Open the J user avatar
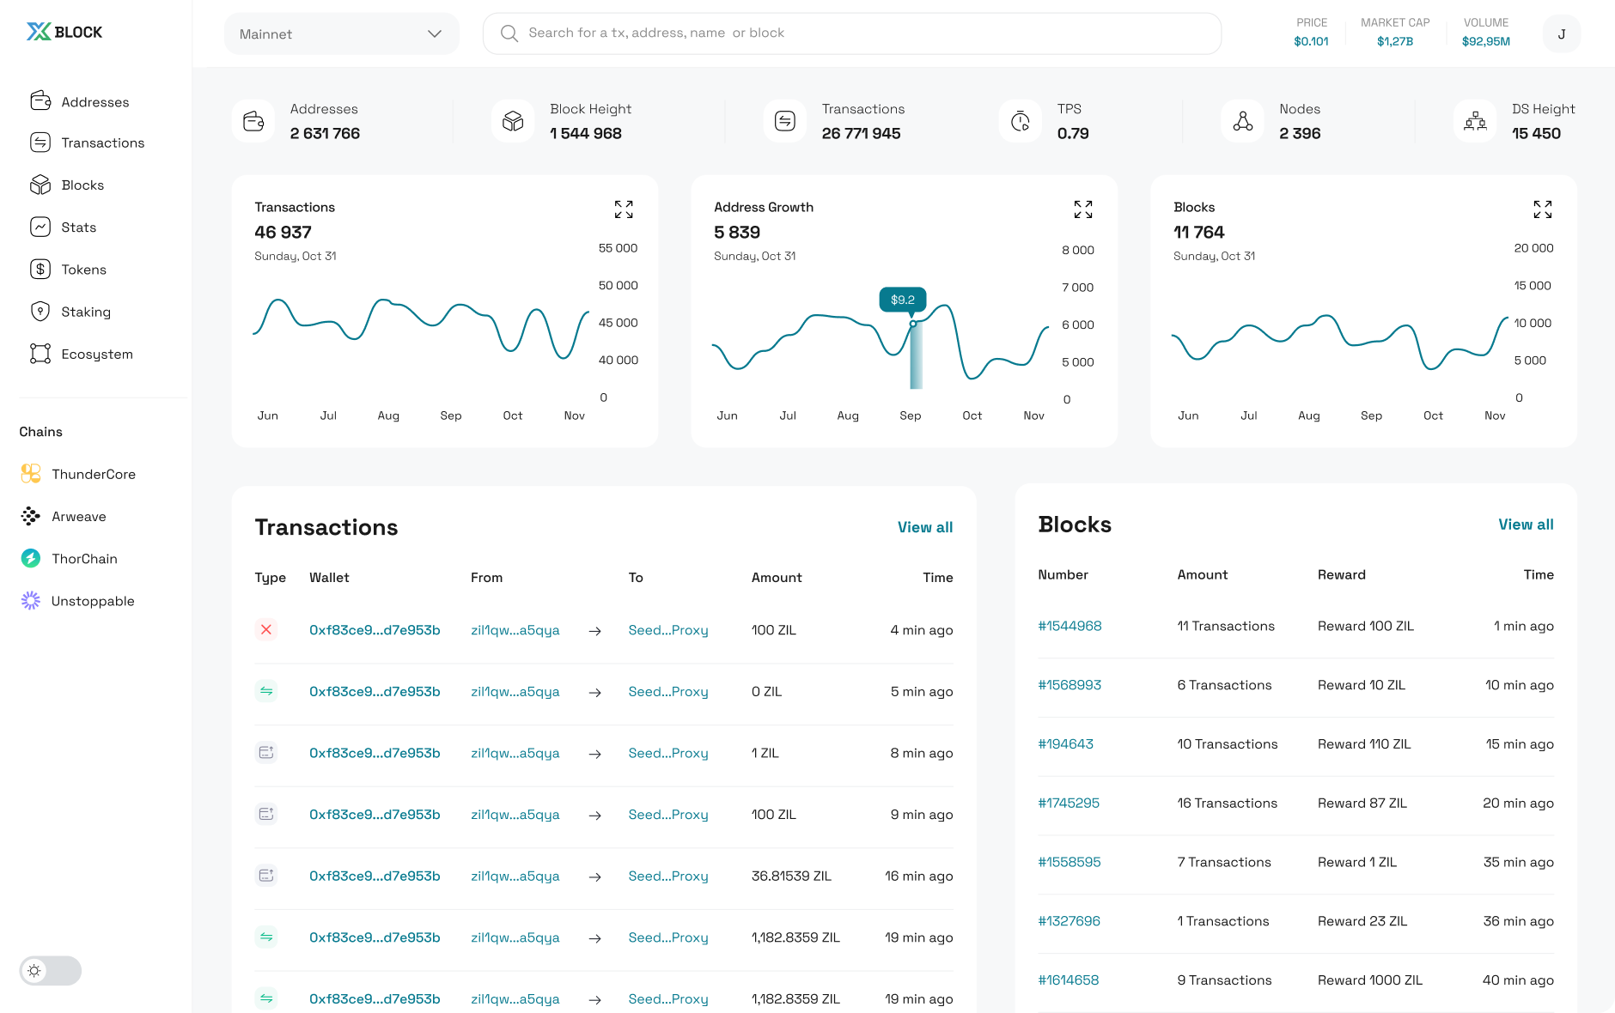This screenshot has width=1615, height=1013. point(1562,33)
